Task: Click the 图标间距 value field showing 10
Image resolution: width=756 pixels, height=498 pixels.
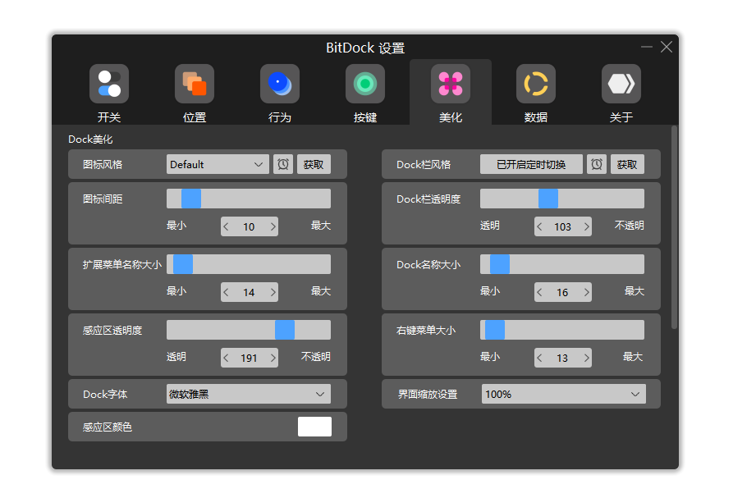Action: pyautogui.click(x=250, y=226)
